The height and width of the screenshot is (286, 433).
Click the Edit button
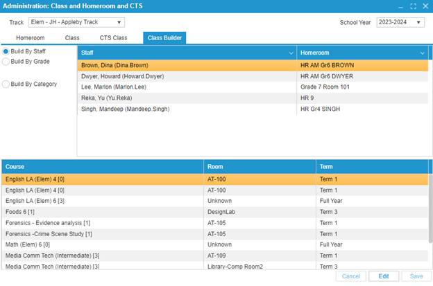pyautogui.click(x=383, y=276)
